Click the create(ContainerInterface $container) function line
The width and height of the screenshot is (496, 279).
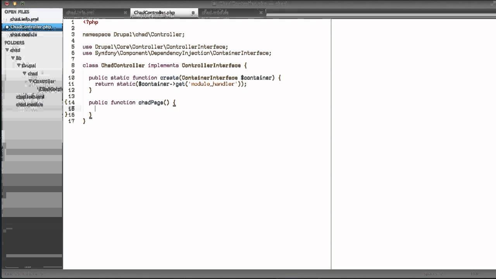185,78
